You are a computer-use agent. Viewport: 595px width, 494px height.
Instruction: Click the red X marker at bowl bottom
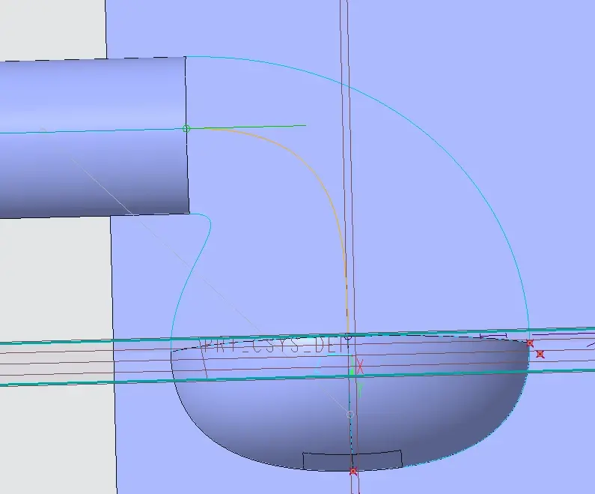pyautogui.click(x=353, y=472)
